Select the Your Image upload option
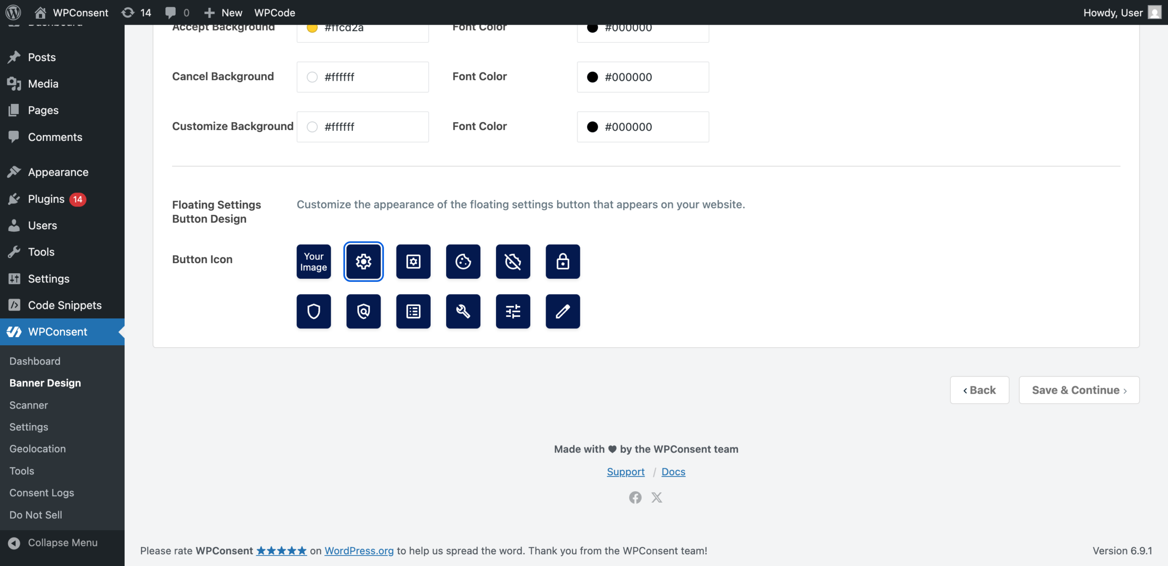1168x566 pixels. point(313,261)
